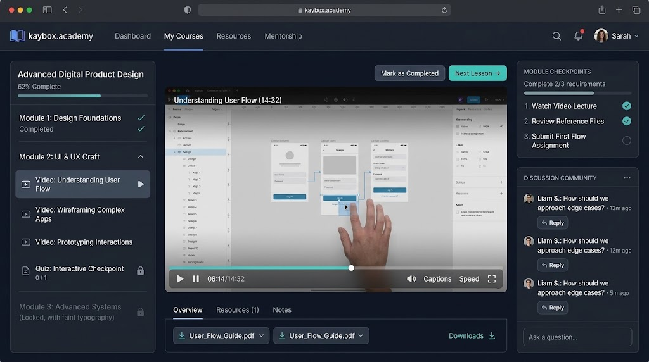Click the play arrow beside Understanding User Flow

click(x=141, y=184)
